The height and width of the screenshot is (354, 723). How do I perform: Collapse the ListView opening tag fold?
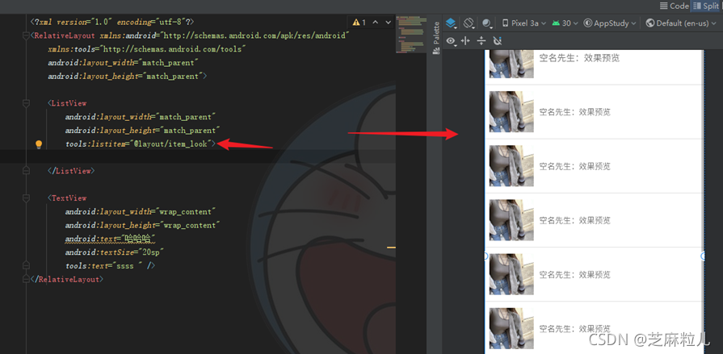[27, 103]
